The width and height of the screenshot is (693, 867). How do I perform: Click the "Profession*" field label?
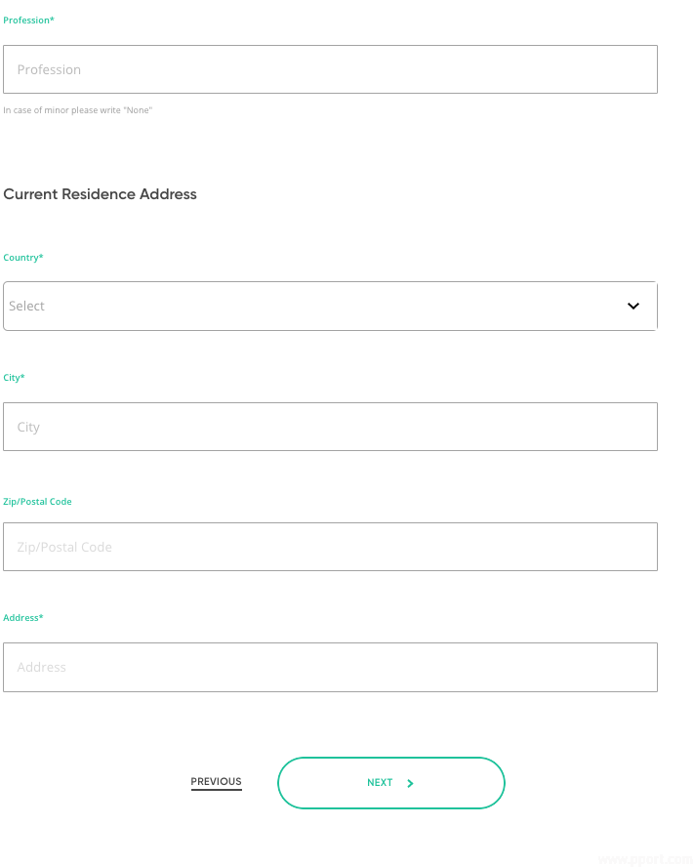point(28,21)
